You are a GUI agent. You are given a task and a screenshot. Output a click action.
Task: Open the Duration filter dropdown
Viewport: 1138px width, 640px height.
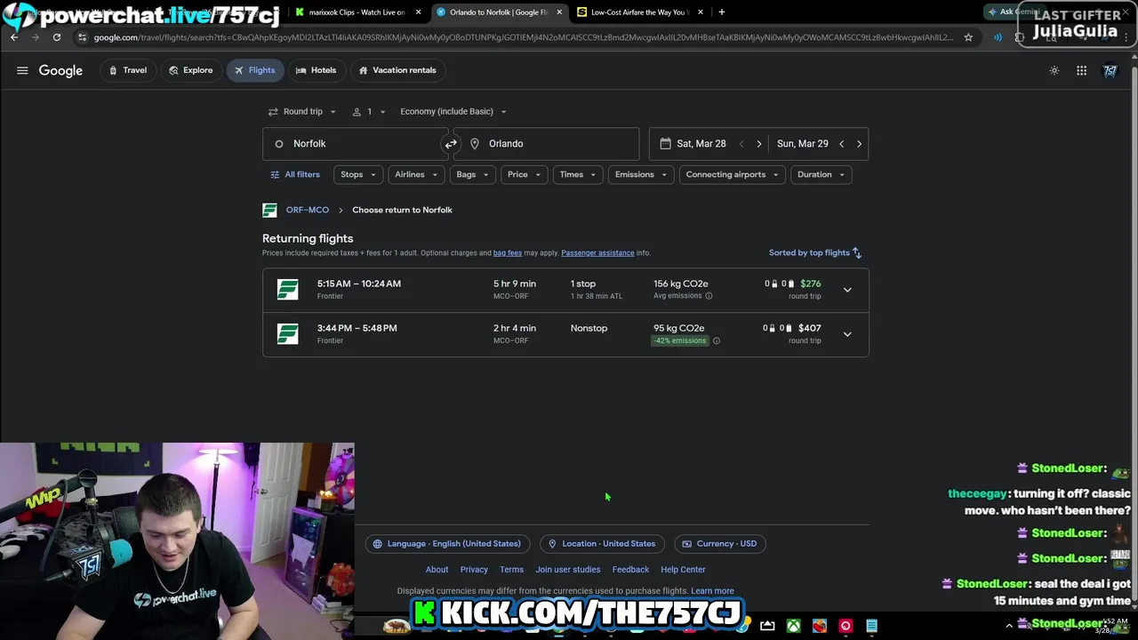[821, 174]
